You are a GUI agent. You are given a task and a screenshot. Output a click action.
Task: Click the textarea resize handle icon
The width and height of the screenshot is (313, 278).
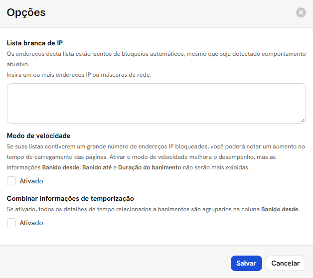click(x=303, y=120)
